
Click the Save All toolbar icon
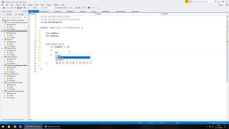coord(21,8)
